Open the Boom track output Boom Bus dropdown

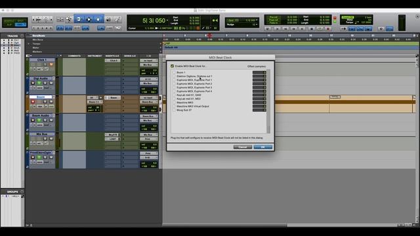(x=149, y=102)
